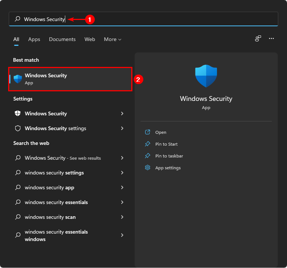Select the 'windows security essentials' suggestion without 'windows' suffix
Screen dimensions: 287x268
70,202
